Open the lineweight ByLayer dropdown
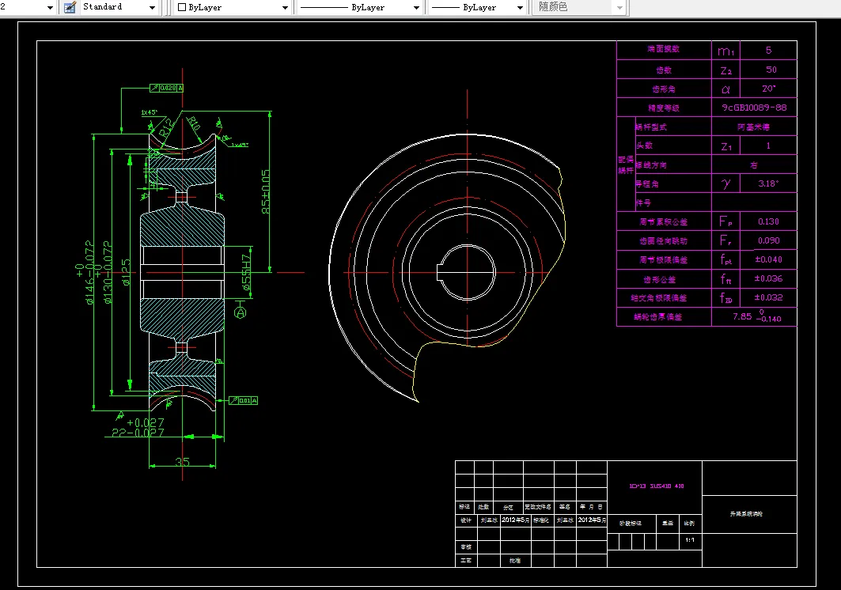This screenshot has height=590, width=841. (520, 7)
